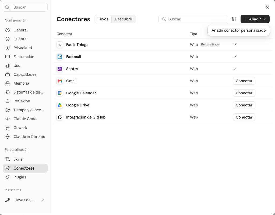Close the settings dialog
The width and height of the screenshot is (275, 215).
pyautogui.click(x=267, y=7)
